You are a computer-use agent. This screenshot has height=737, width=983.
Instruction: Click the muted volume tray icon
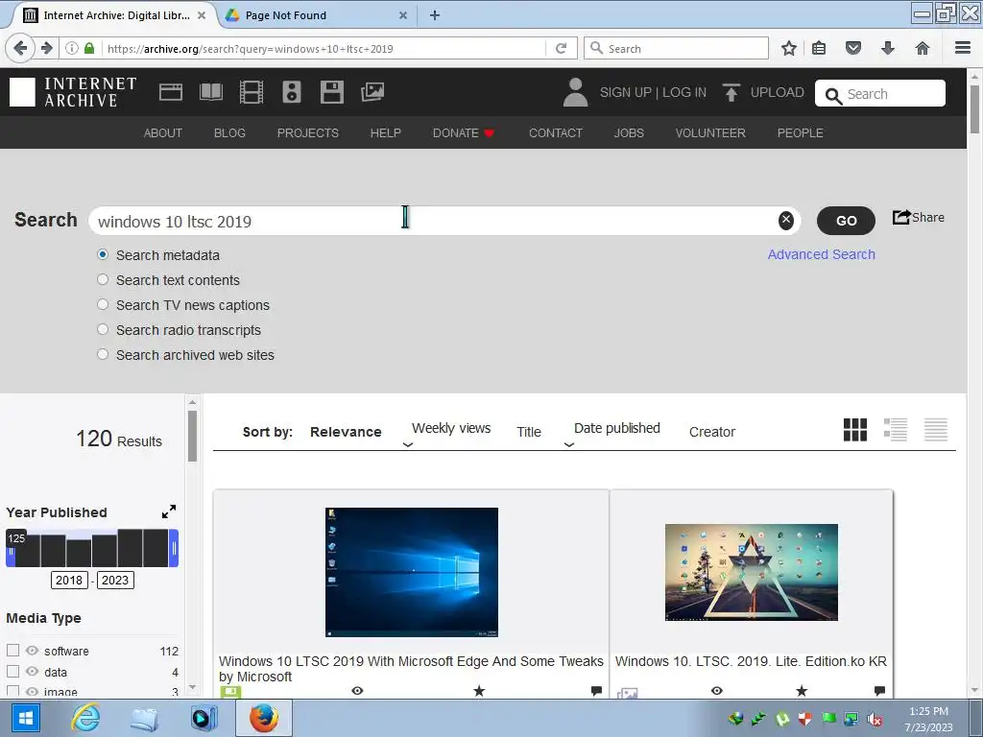tap(875, 719)
